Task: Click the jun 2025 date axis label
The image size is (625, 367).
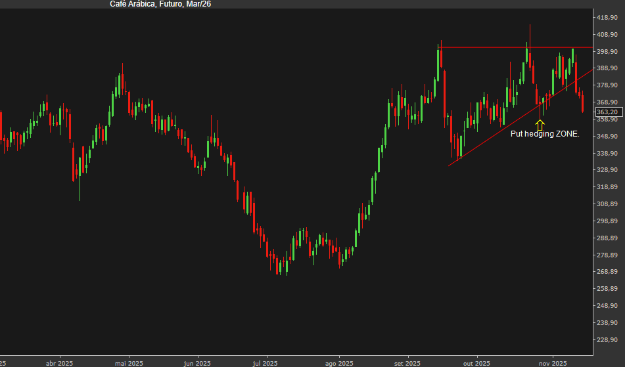Action: tap(197, 364)
